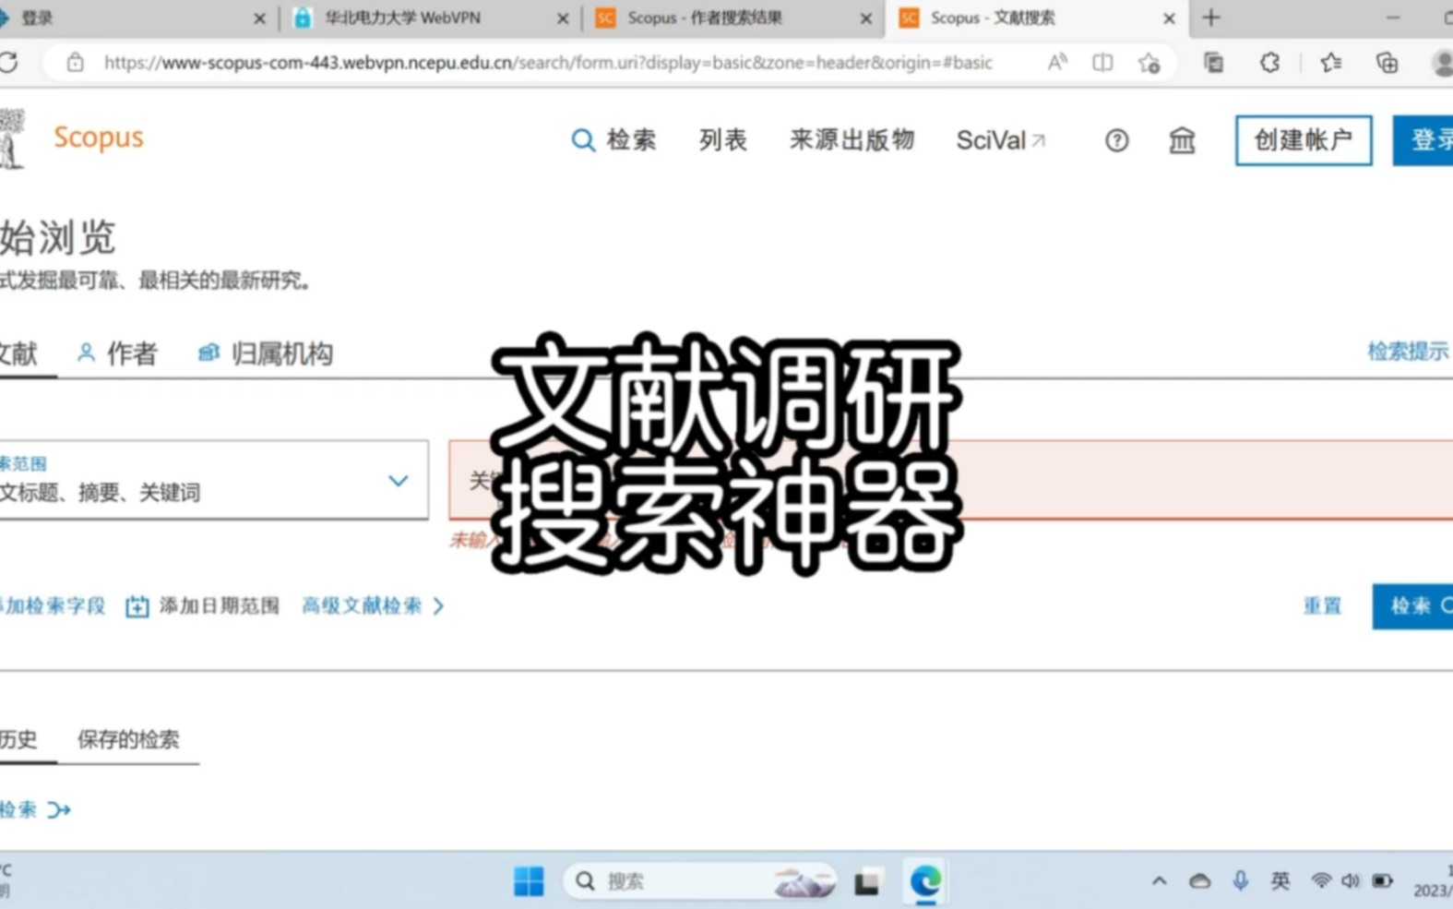The height and width of the screenshot is (909, 1453).
Task: Click the 检索 combine arrow link
Action: [x=35, y=809]
